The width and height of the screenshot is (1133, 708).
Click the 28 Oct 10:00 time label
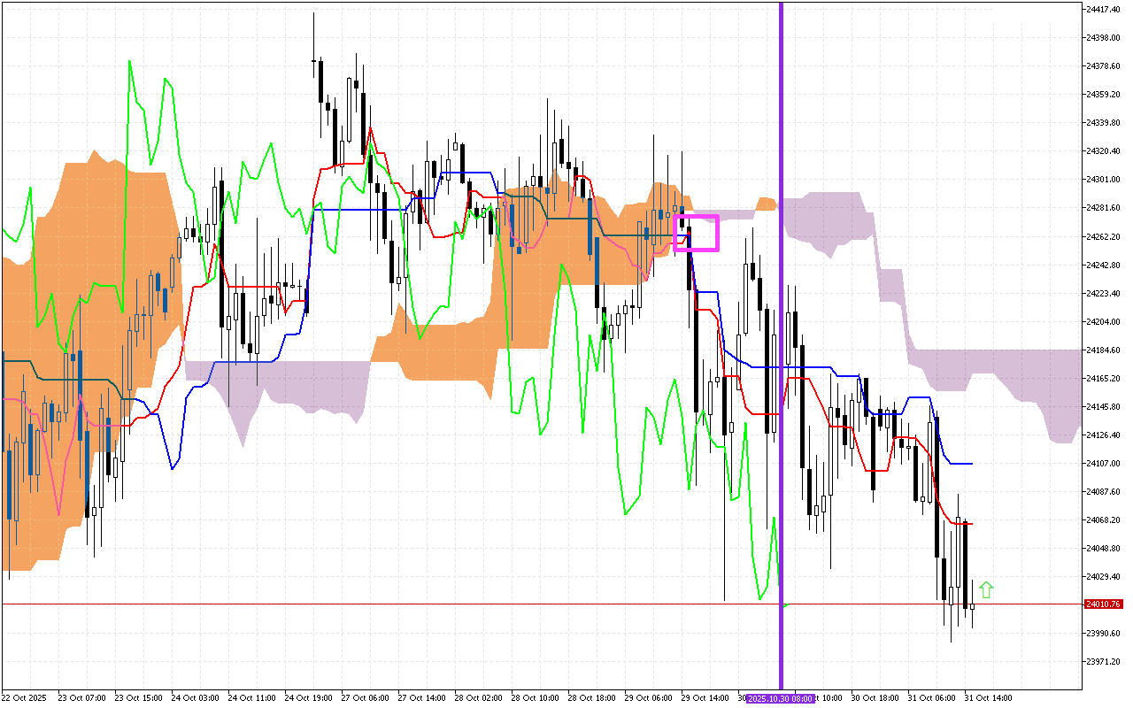(535, 698)
